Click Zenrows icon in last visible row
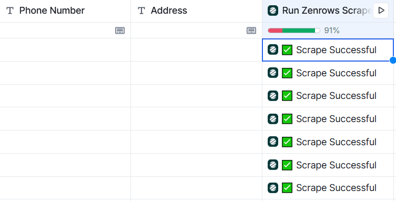The image size is (396, 201). 273,188
